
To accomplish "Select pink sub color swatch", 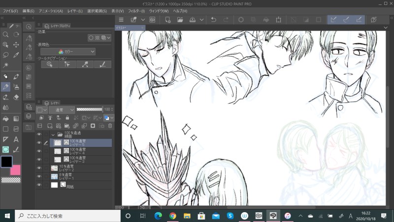I will (16, 170).
